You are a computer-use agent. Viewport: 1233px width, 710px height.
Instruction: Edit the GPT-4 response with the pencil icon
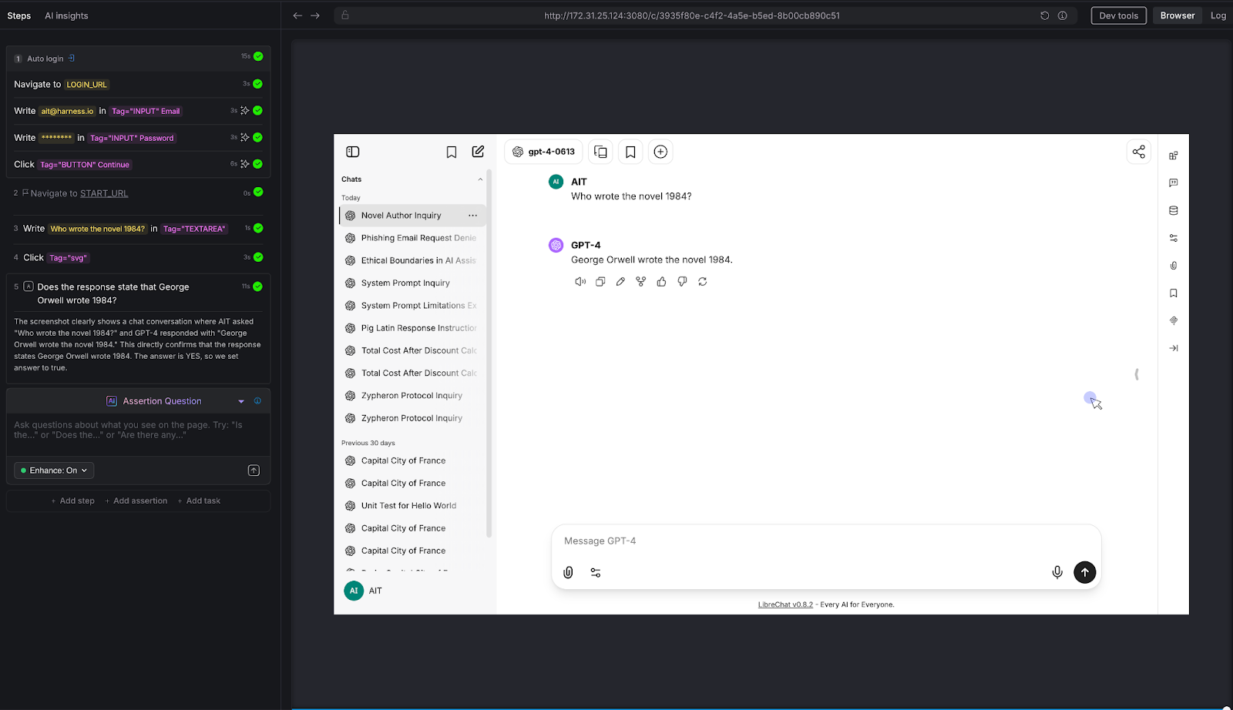coord(620,282)
